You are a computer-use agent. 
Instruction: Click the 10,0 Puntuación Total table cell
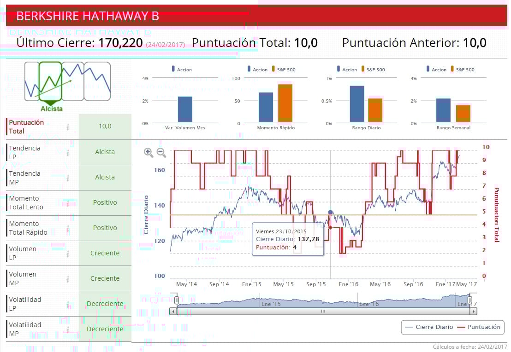pyautogui.click(x=105, y=127)
